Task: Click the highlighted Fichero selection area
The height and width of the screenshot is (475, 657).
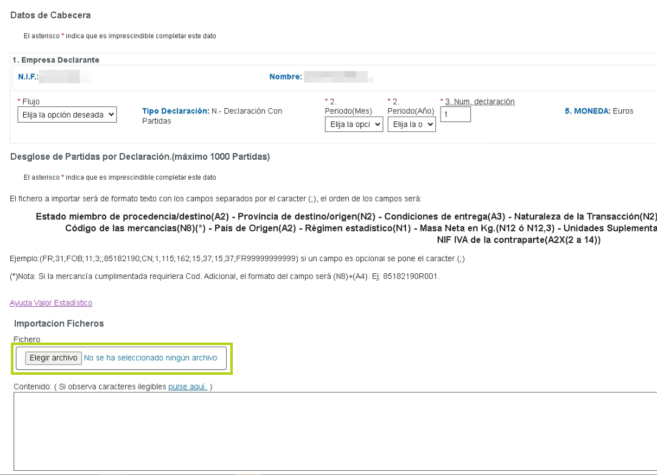Action: coord(122,358)
